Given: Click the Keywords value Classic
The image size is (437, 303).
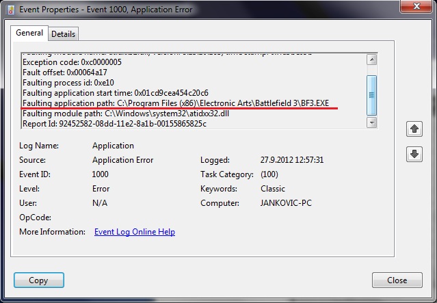Looking at the screenshot, I should [273, 189].
